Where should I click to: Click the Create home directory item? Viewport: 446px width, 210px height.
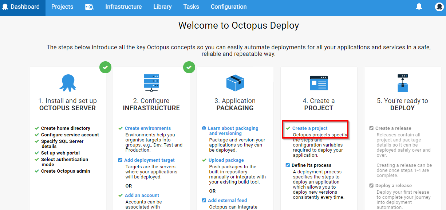[x=66, y=128]
